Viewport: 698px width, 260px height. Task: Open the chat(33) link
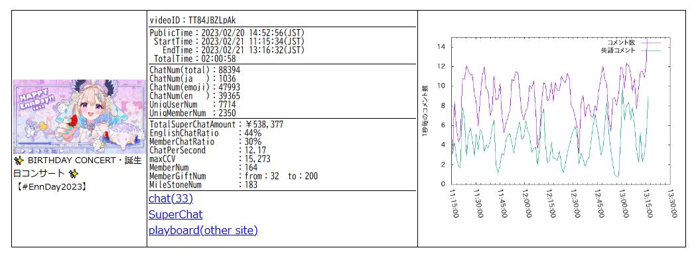[171, 198]
